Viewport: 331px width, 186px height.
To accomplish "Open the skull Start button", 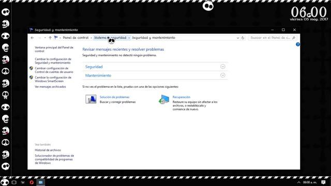I will pyautogui.click(x=5, y=182).
